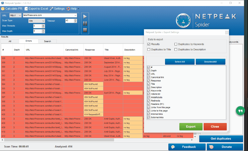The image size is (248, 151).
Task: Toggle Duplicates by Keywords checkbox
Action: [x=176, y=44]
